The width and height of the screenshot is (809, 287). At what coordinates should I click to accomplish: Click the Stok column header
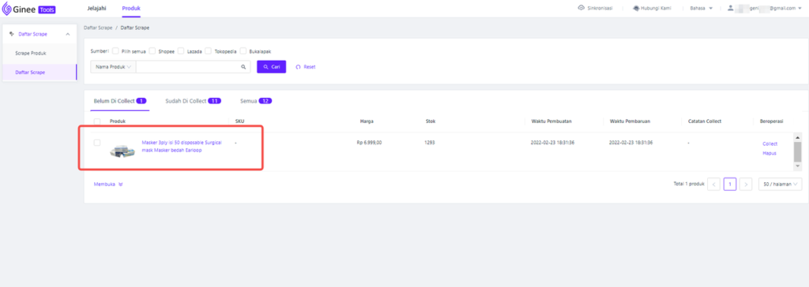click(x=431, y=121)
